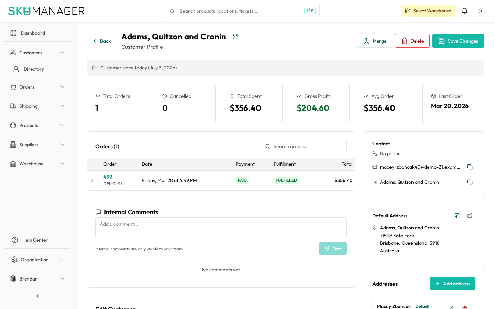Collapse the Customers menu chevron
Screen dimensions: 495x309
pos(63,53)
